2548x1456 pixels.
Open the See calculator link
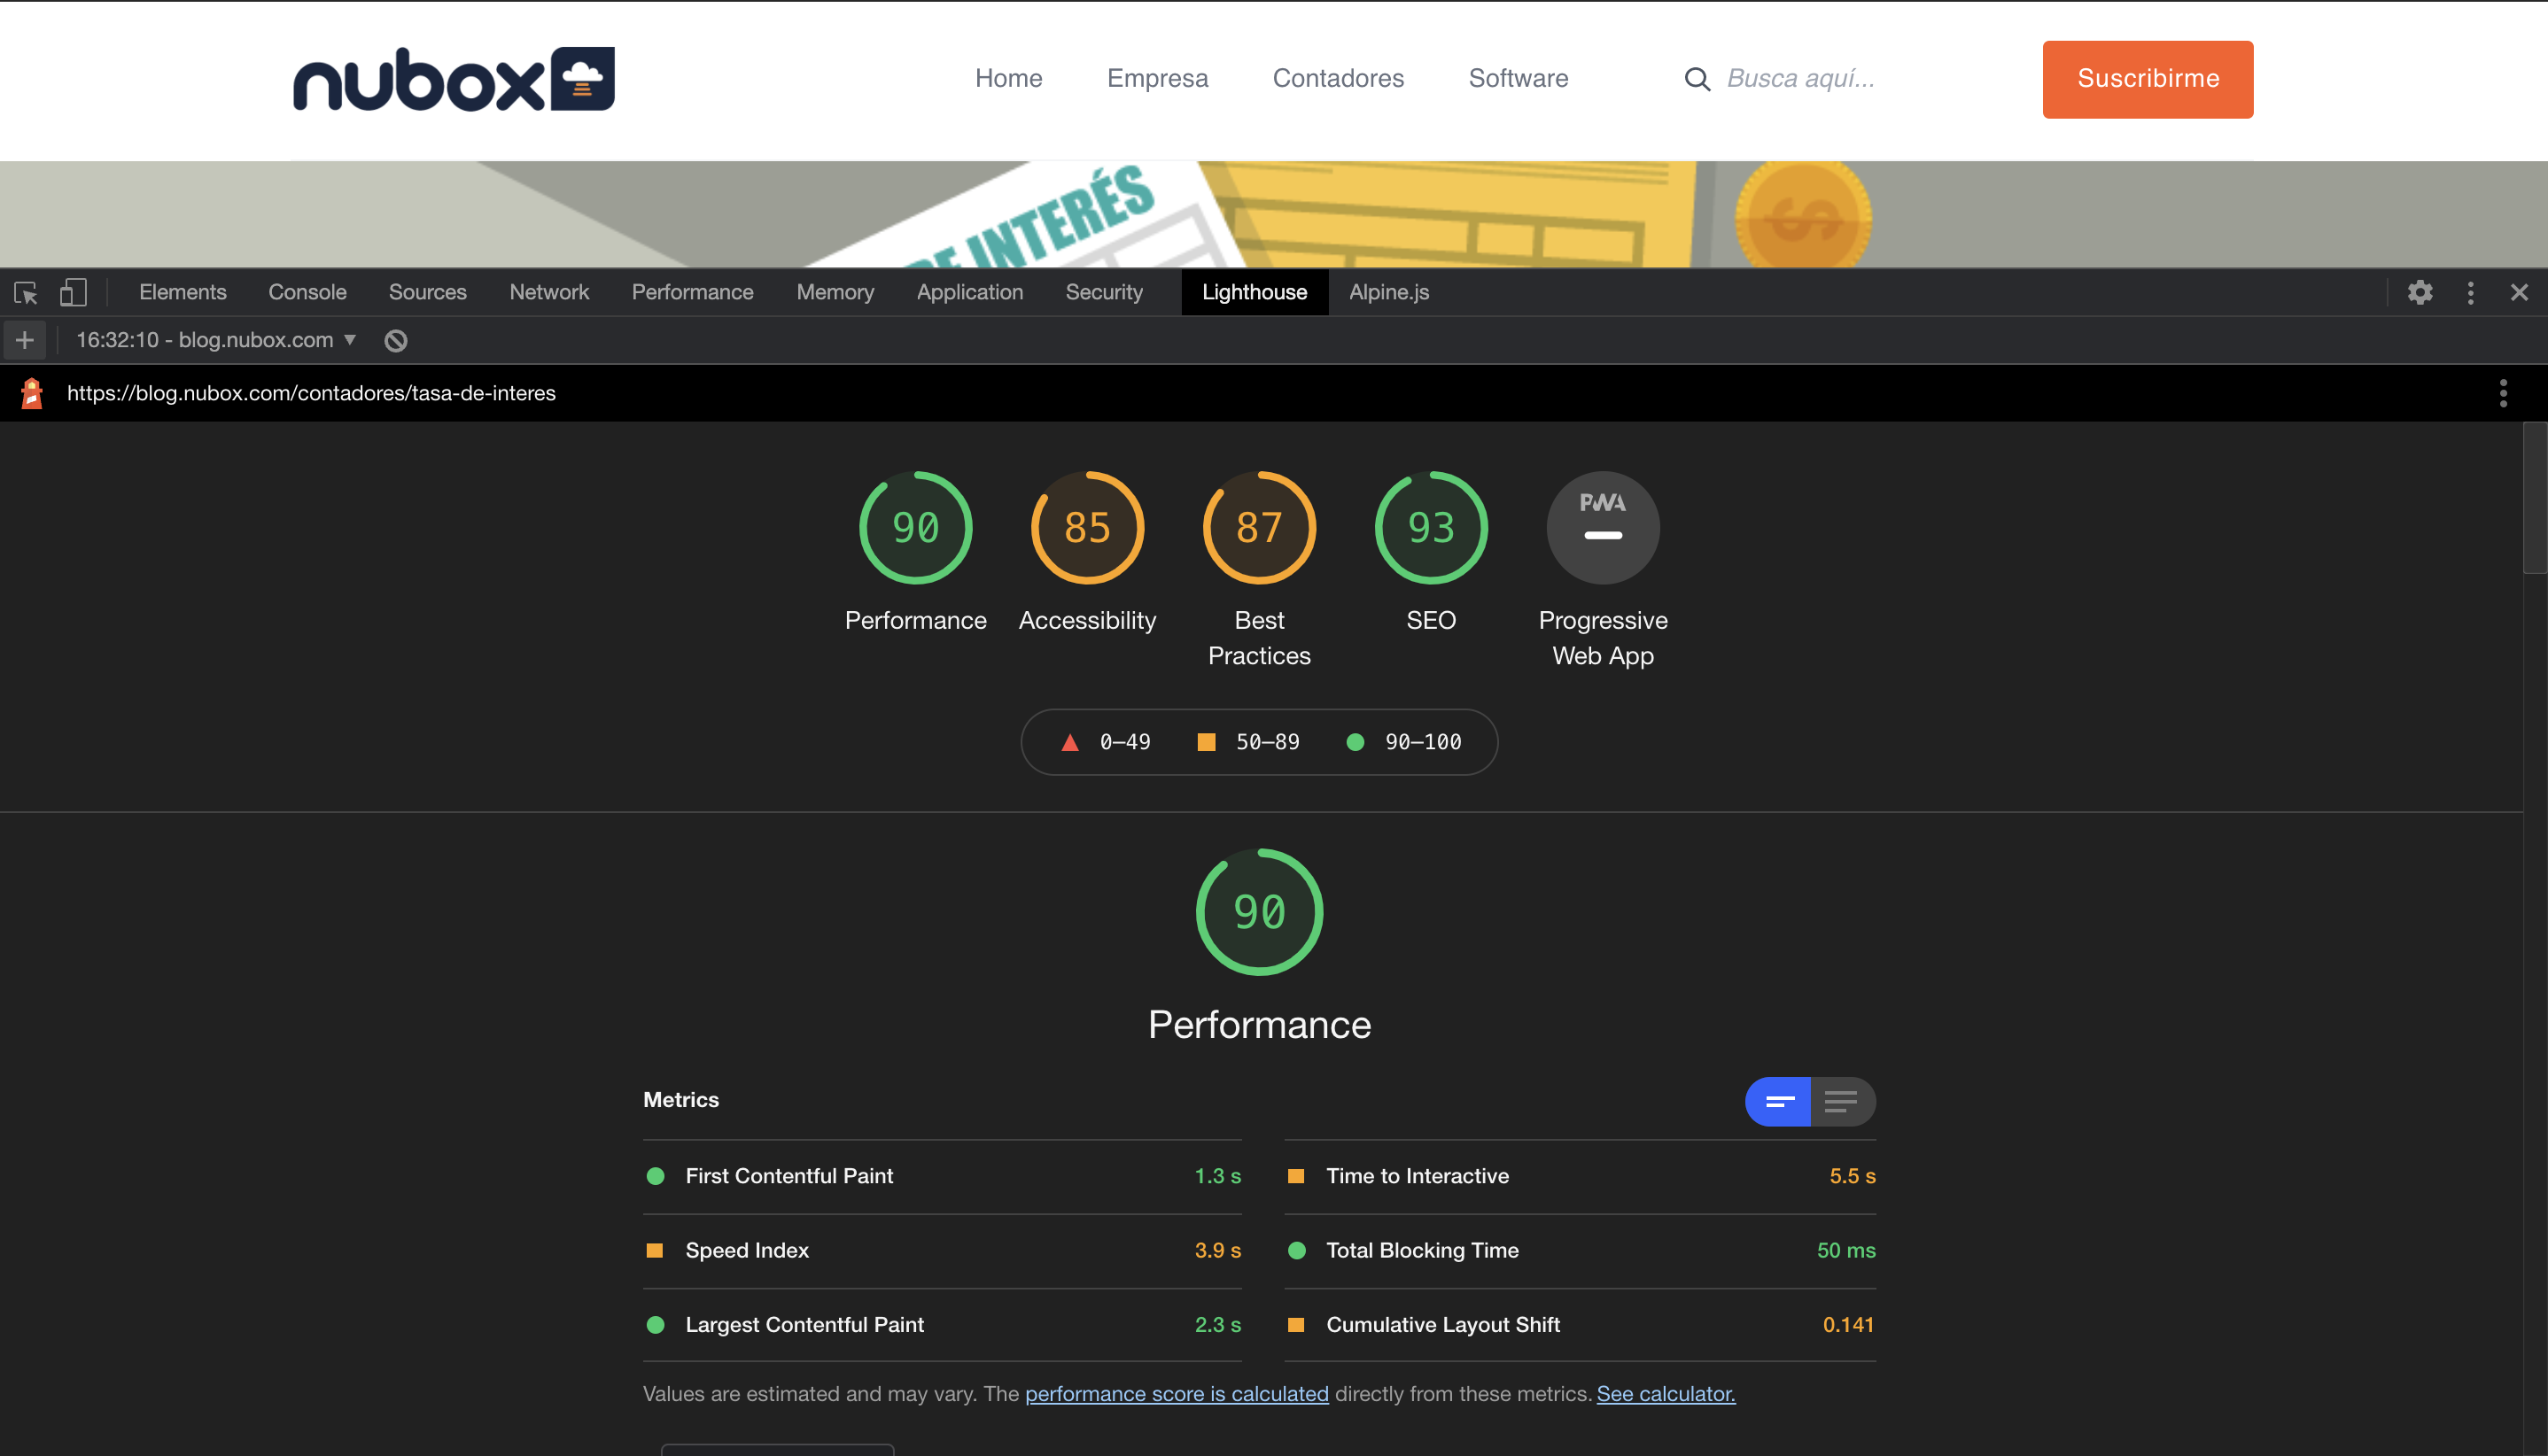tap(1665, 1394)
